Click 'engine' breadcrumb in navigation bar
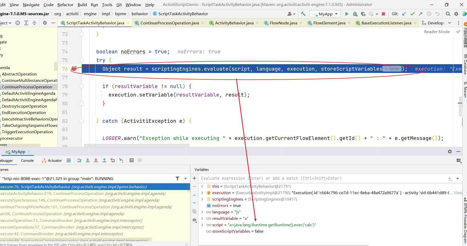This screenshot has width=467, height=246. click(x=90, y=14)
